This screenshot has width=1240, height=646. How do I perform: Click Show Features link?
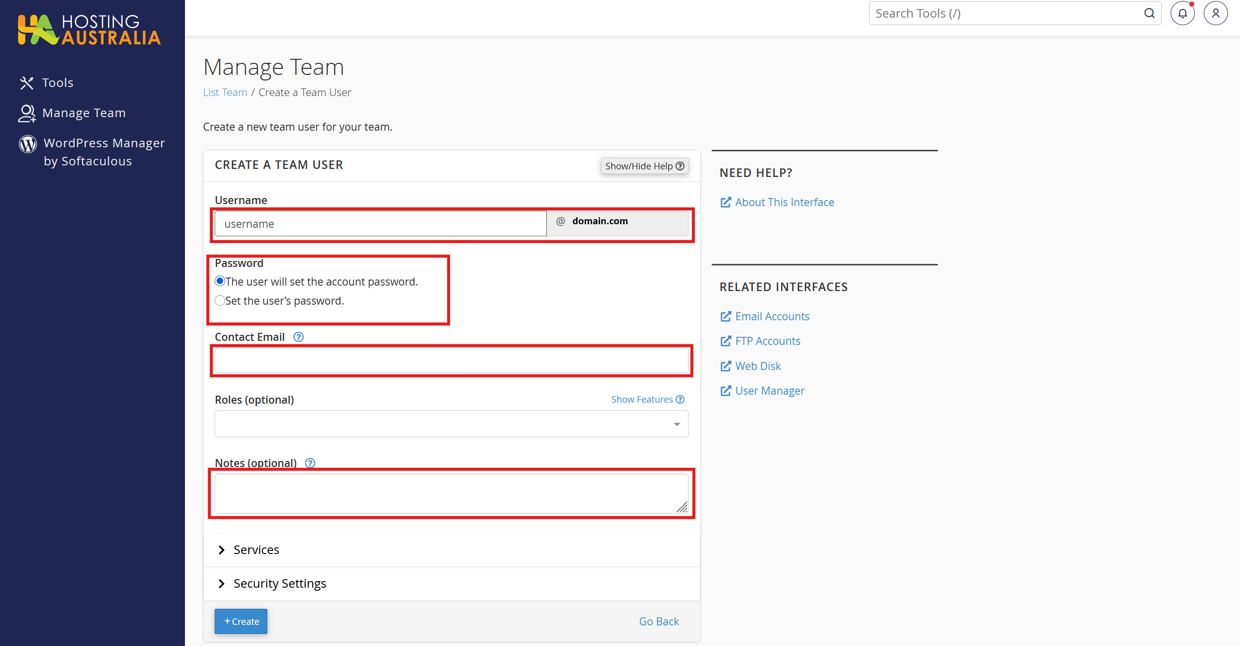(x=648, y=399)
